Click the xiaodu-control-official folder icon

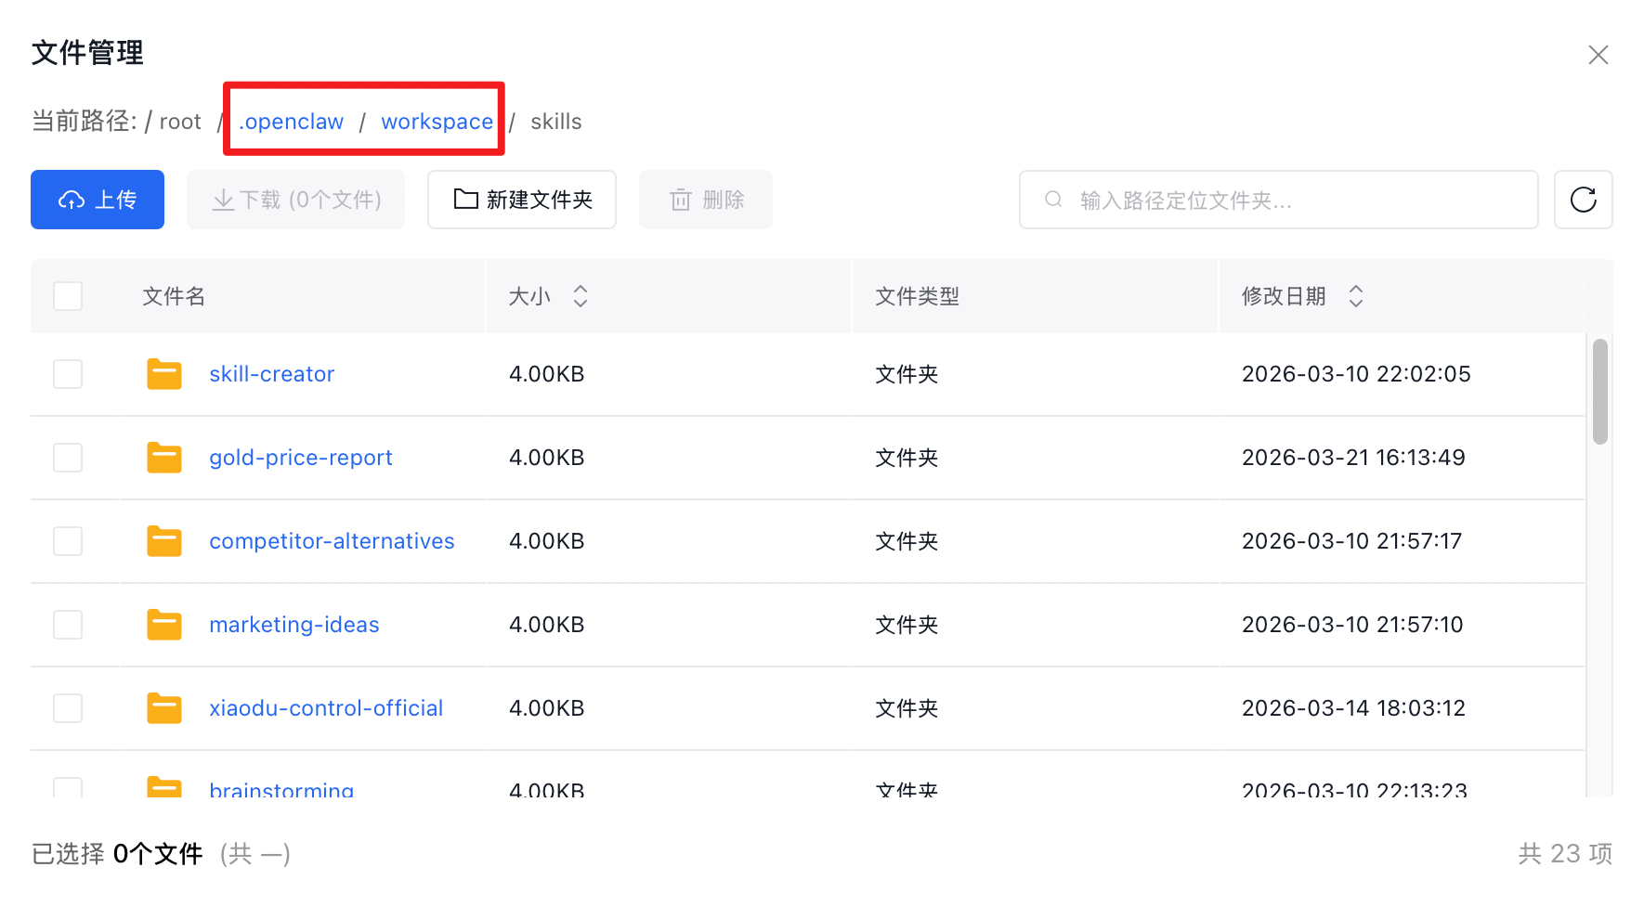(164, 708)
